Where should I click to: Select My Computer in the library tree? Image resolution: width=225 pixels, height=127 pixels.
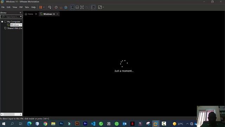click(x=14, y=22)
